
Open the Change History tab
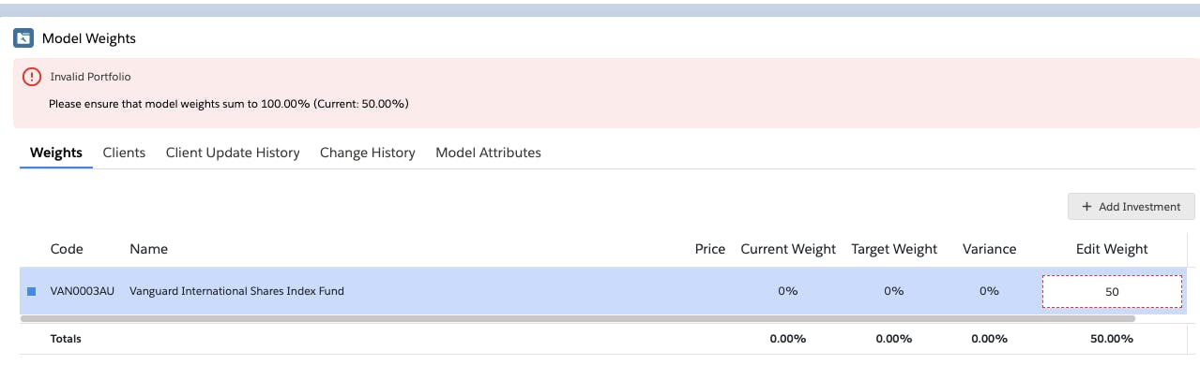(368, 153)
